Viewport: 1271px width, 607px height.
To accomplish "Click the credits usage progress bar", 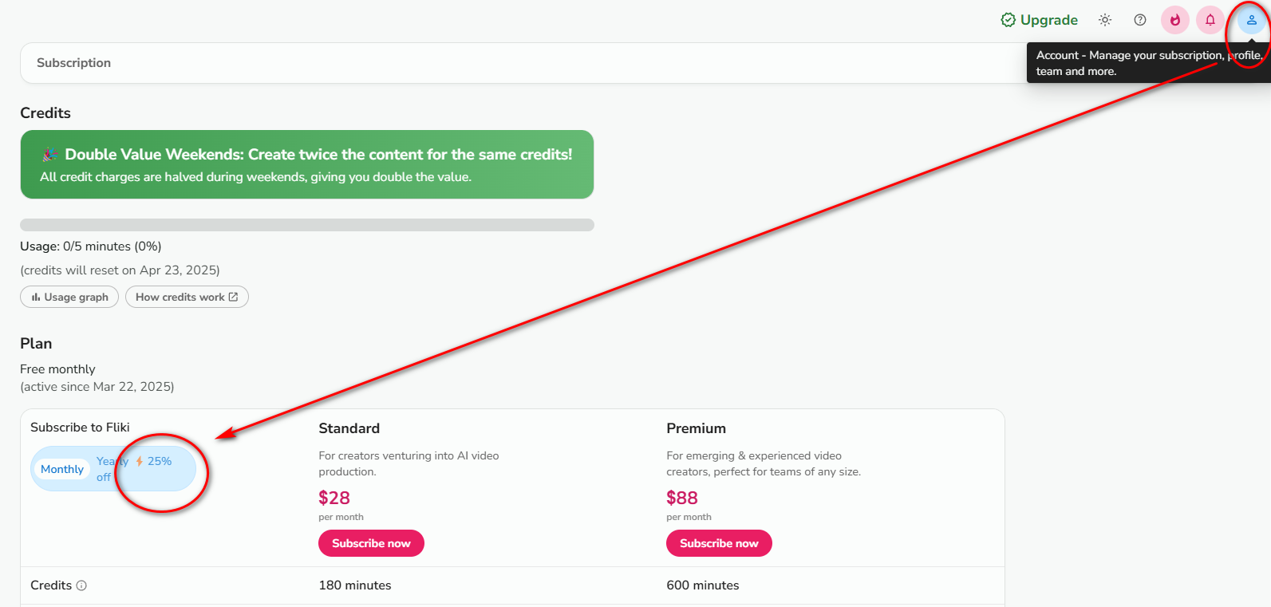I will coord(307,225).
